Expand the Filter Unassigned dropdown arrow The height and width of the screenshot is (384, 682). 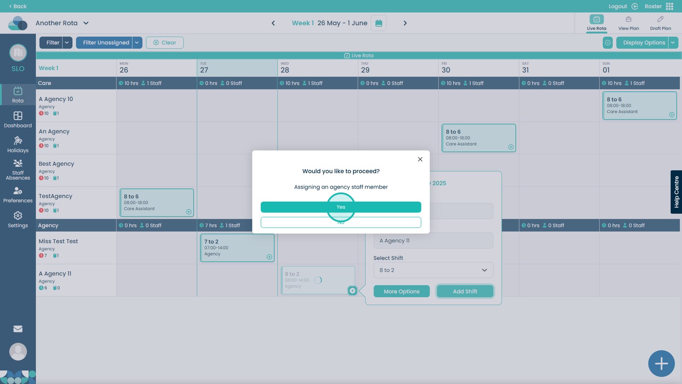click(x=137, y=43)
